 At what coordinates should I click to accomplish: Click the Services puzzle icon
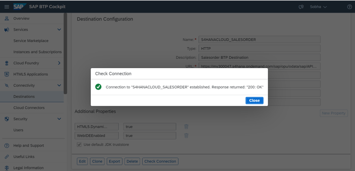pos(7,29)
